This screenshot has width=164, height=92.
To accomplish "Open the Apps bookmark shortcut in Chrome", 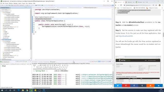I will [x=117, y=8].
